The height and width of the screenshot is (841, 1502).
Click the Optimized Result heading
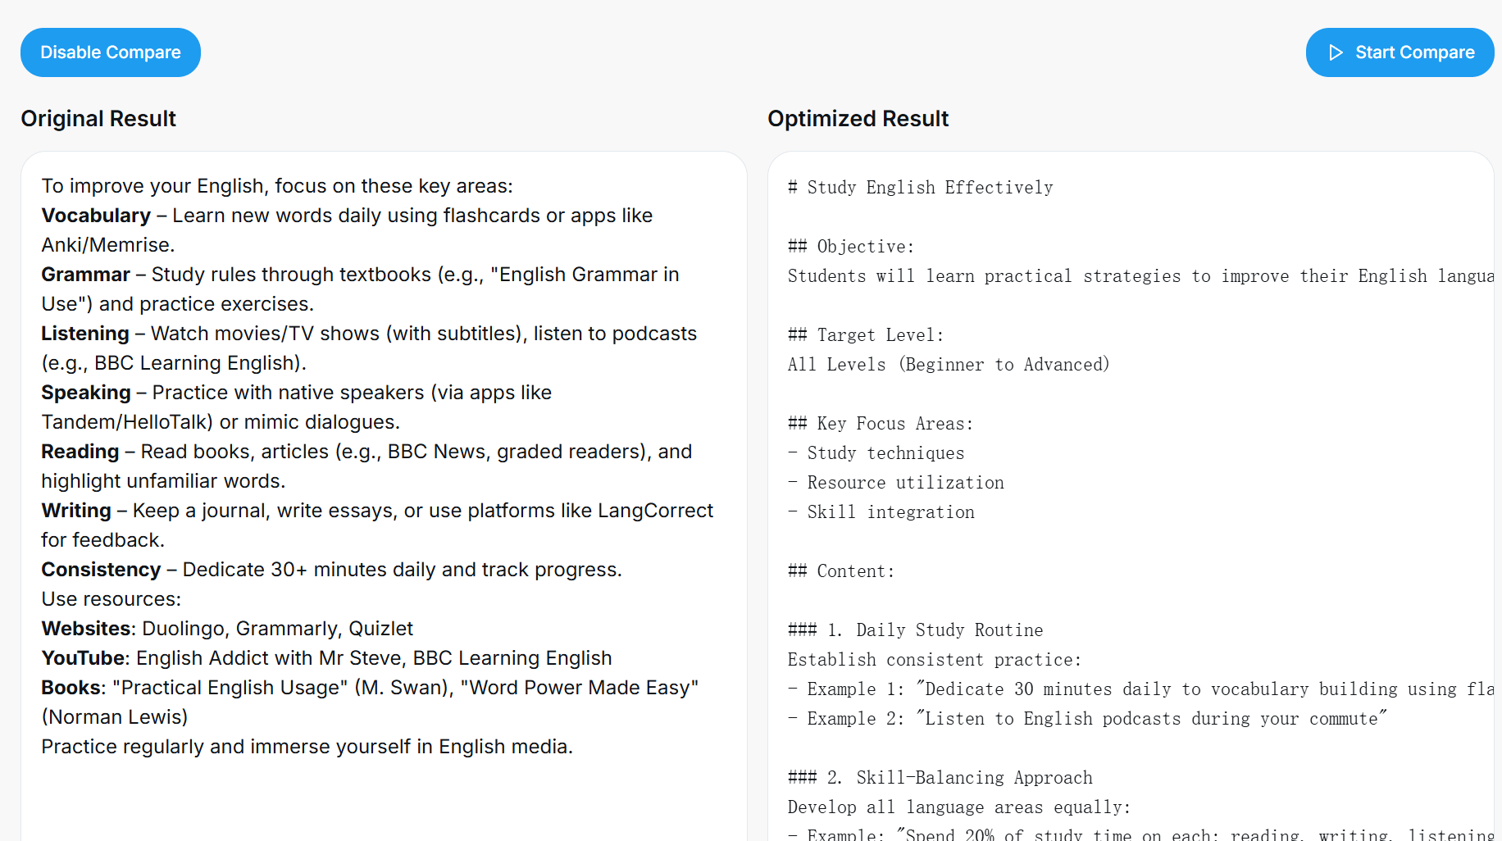(858, 119)
